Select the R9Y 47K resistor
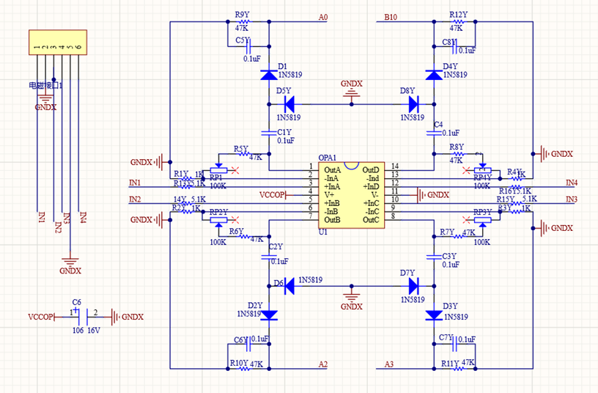The height and width of the screenshot is (393, 598). 241,23
